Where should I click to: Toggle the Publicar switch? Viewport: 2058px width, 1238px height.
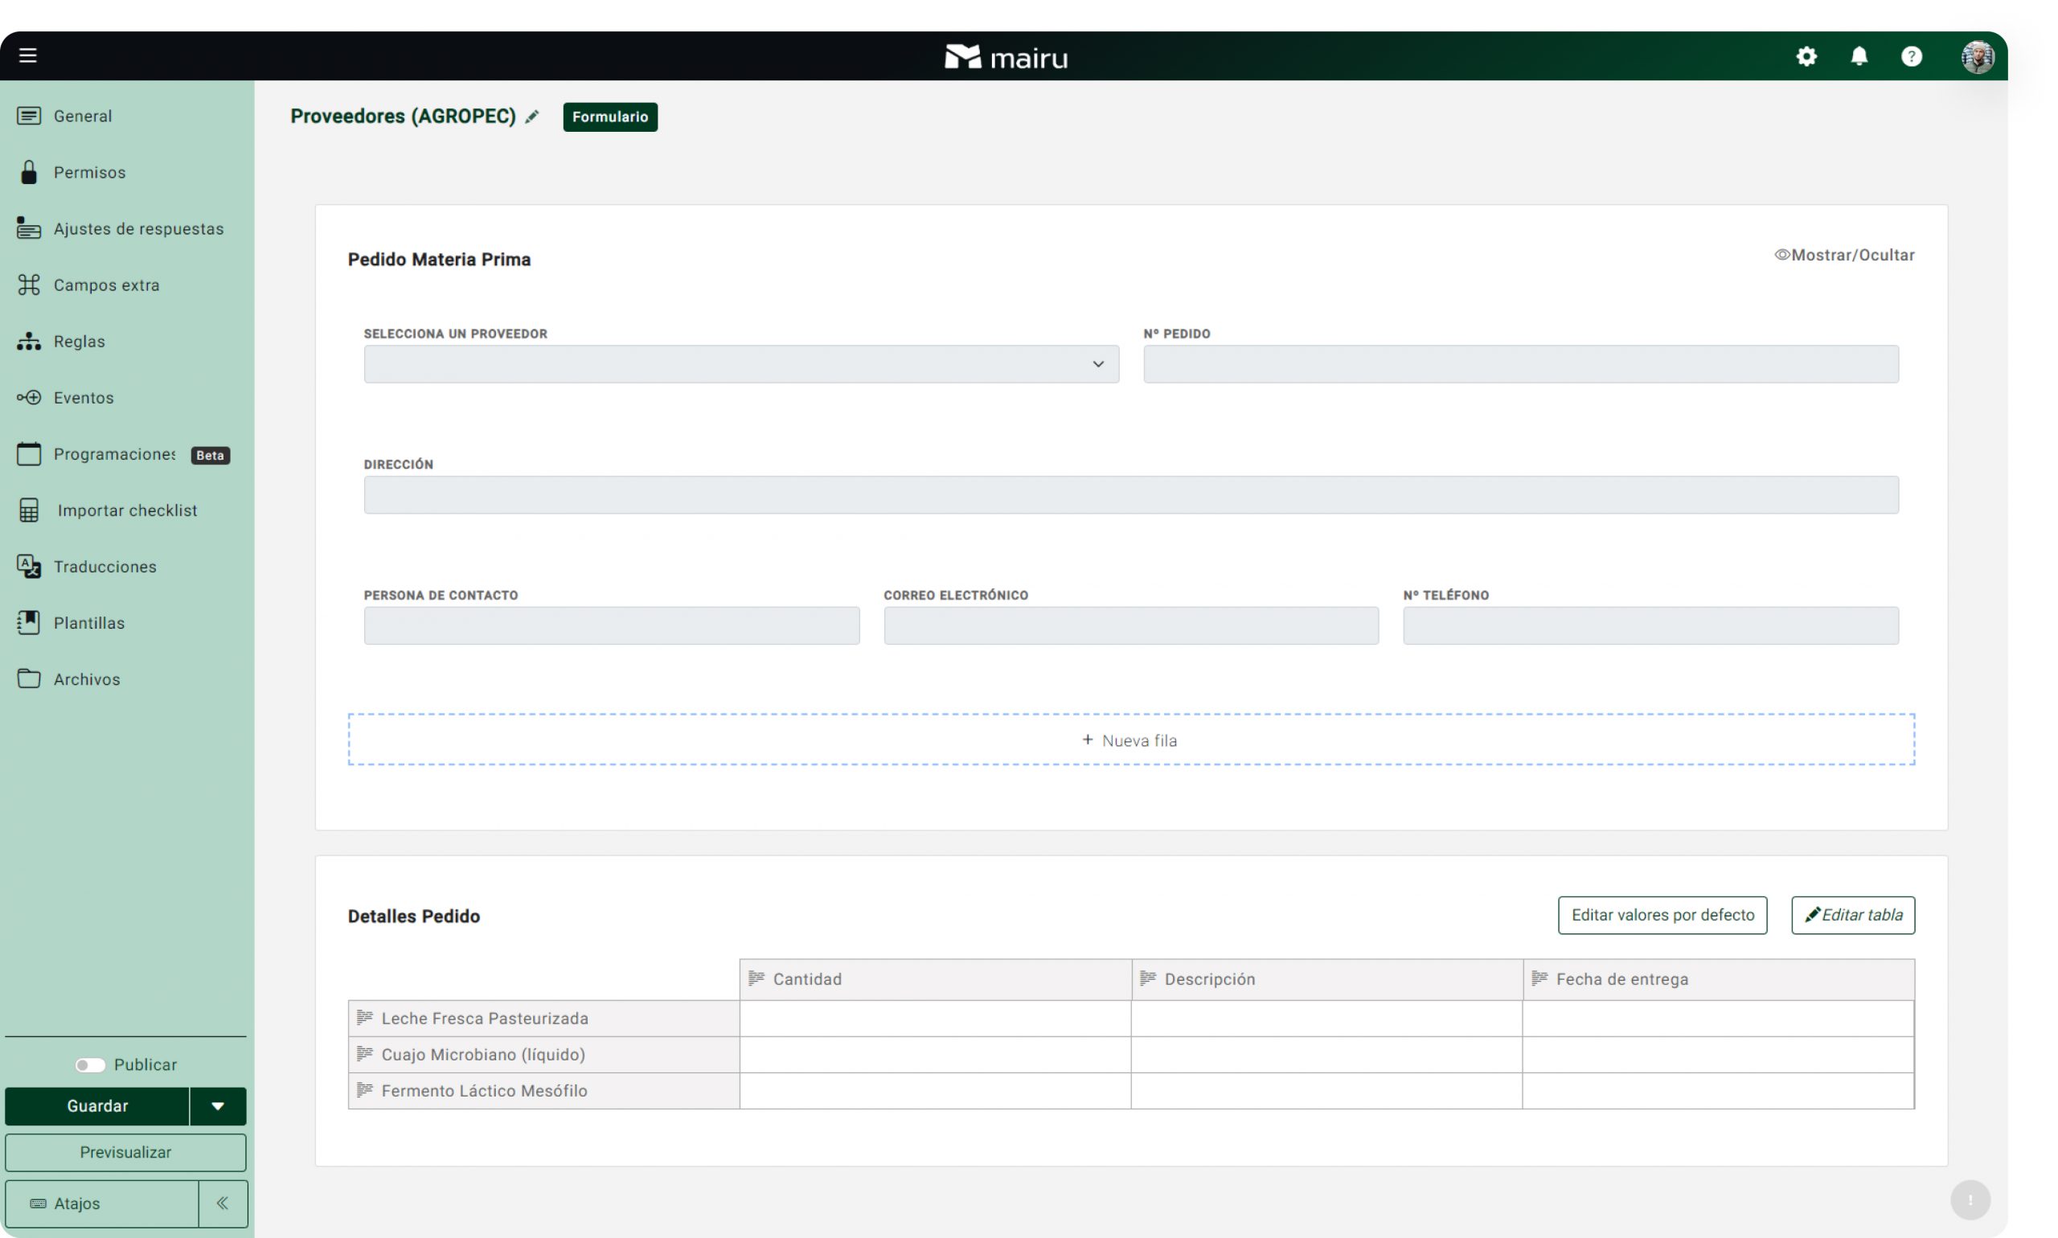[x=90, y=1064]
